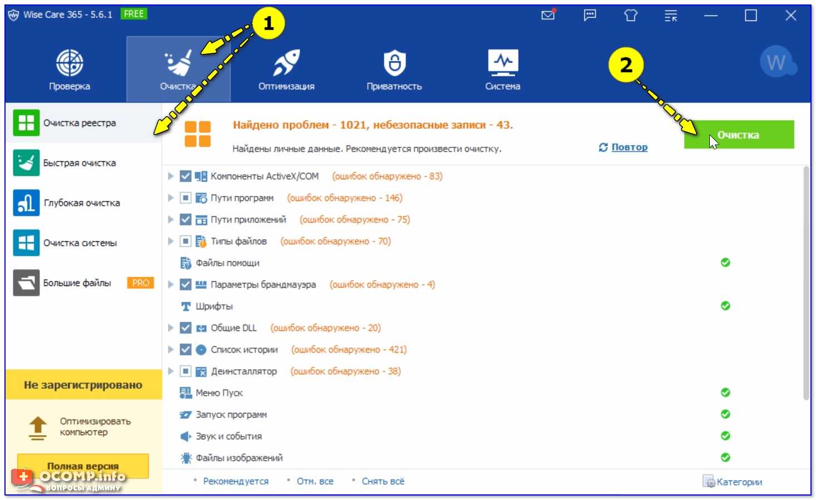Click the Деинсталлятор category icon
This screenshot has height=500, width=816.
point(201,372)
